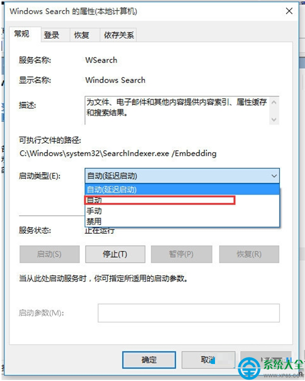Screen dimensions: 305x381
Task: Pick 手动 in the startup type list
Action: (182, 211)
